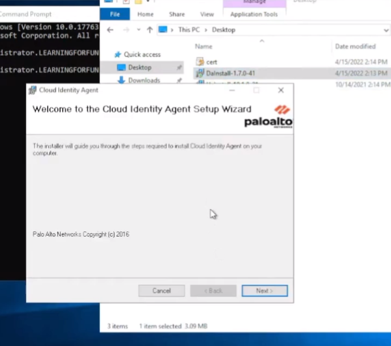Click the Command Prompt window title
Screen dimensions: 391x346
25,14
